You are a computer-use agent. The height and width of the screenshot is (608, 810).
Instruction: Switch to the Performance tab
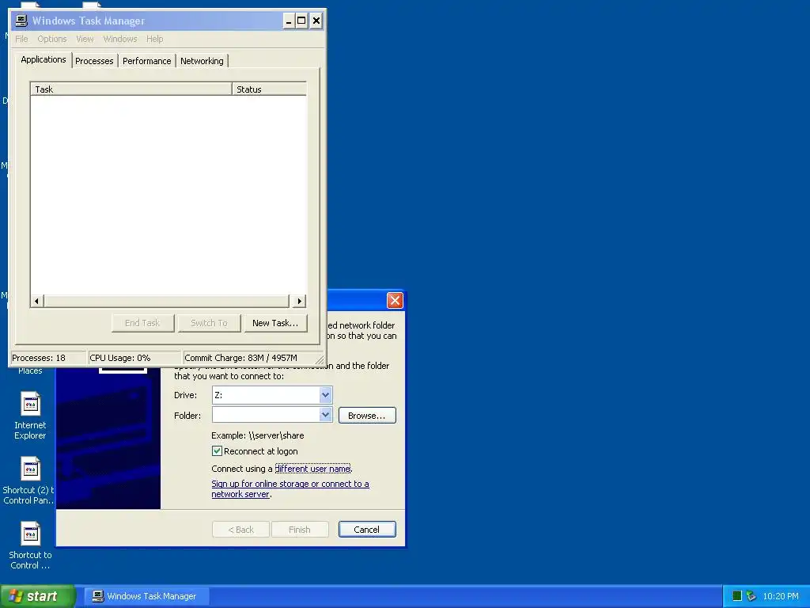click(x=146, y=61)
